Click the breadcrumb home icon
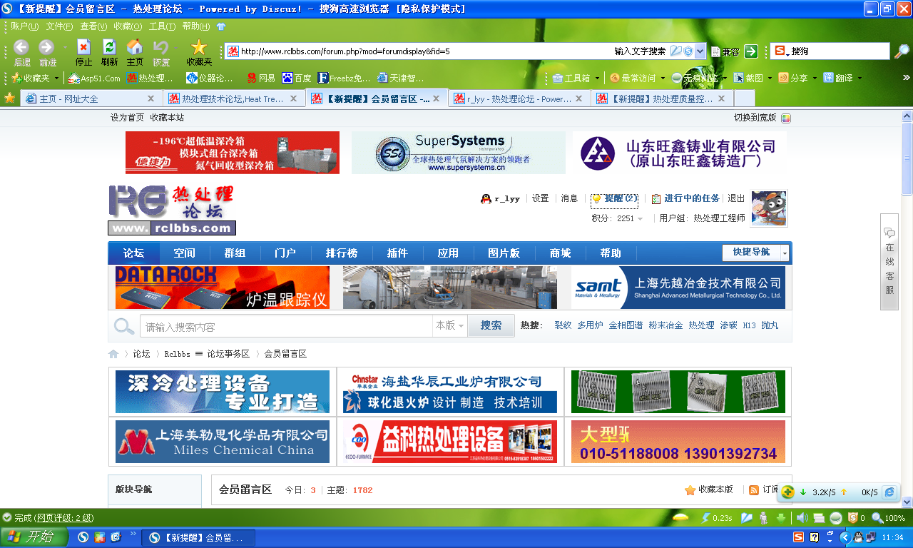Image resolution: width=913 pixels, height=548 pixels. point(113,354)
